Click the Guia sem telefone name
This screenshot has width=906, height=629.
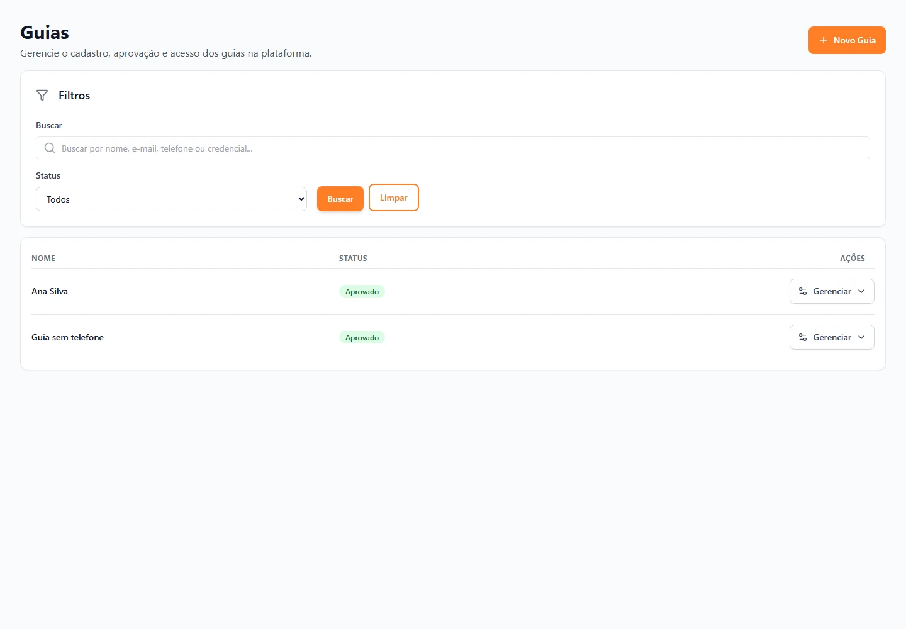point(67,337)
